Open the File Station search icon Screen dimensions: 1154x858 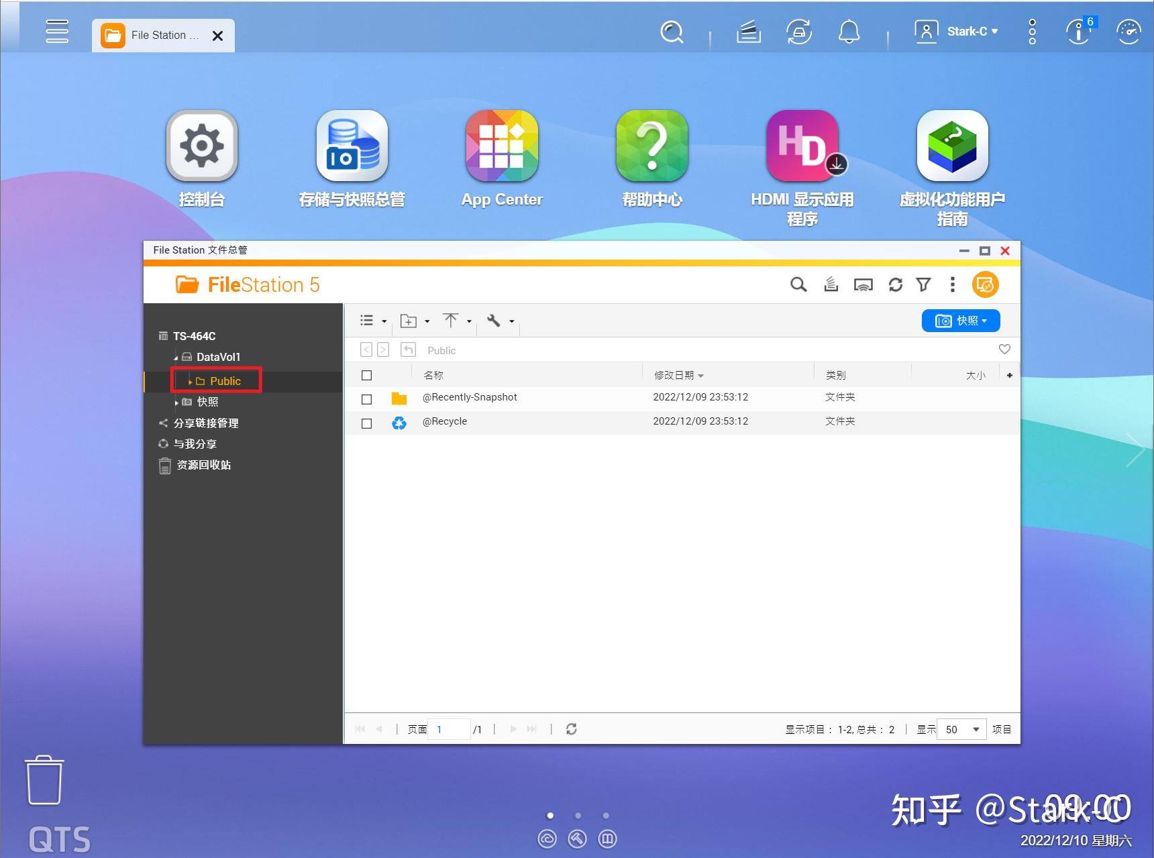pyautogui.click(x=798, y=284)
